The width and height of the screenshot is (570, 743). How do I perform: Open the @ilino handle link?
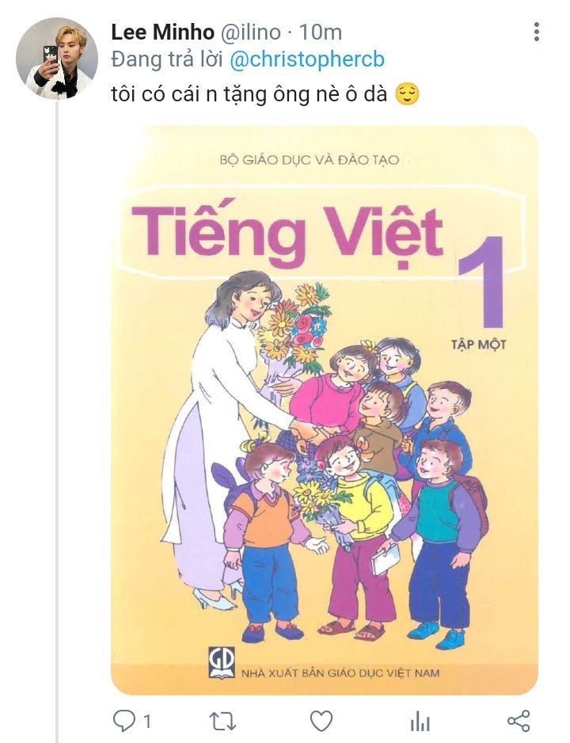[x=249, y=32]
